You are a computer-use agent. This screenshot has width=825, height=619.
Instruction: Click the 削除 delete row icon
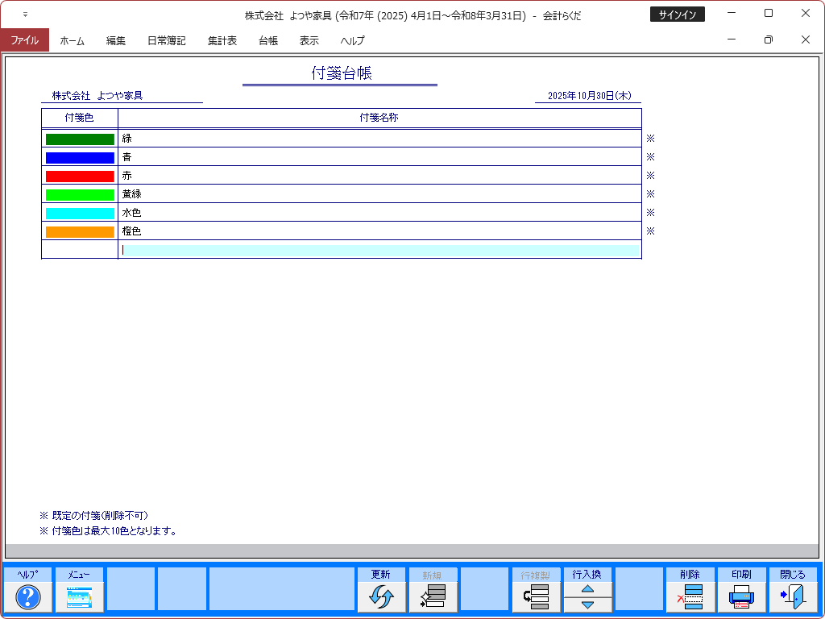pos(690,597)
